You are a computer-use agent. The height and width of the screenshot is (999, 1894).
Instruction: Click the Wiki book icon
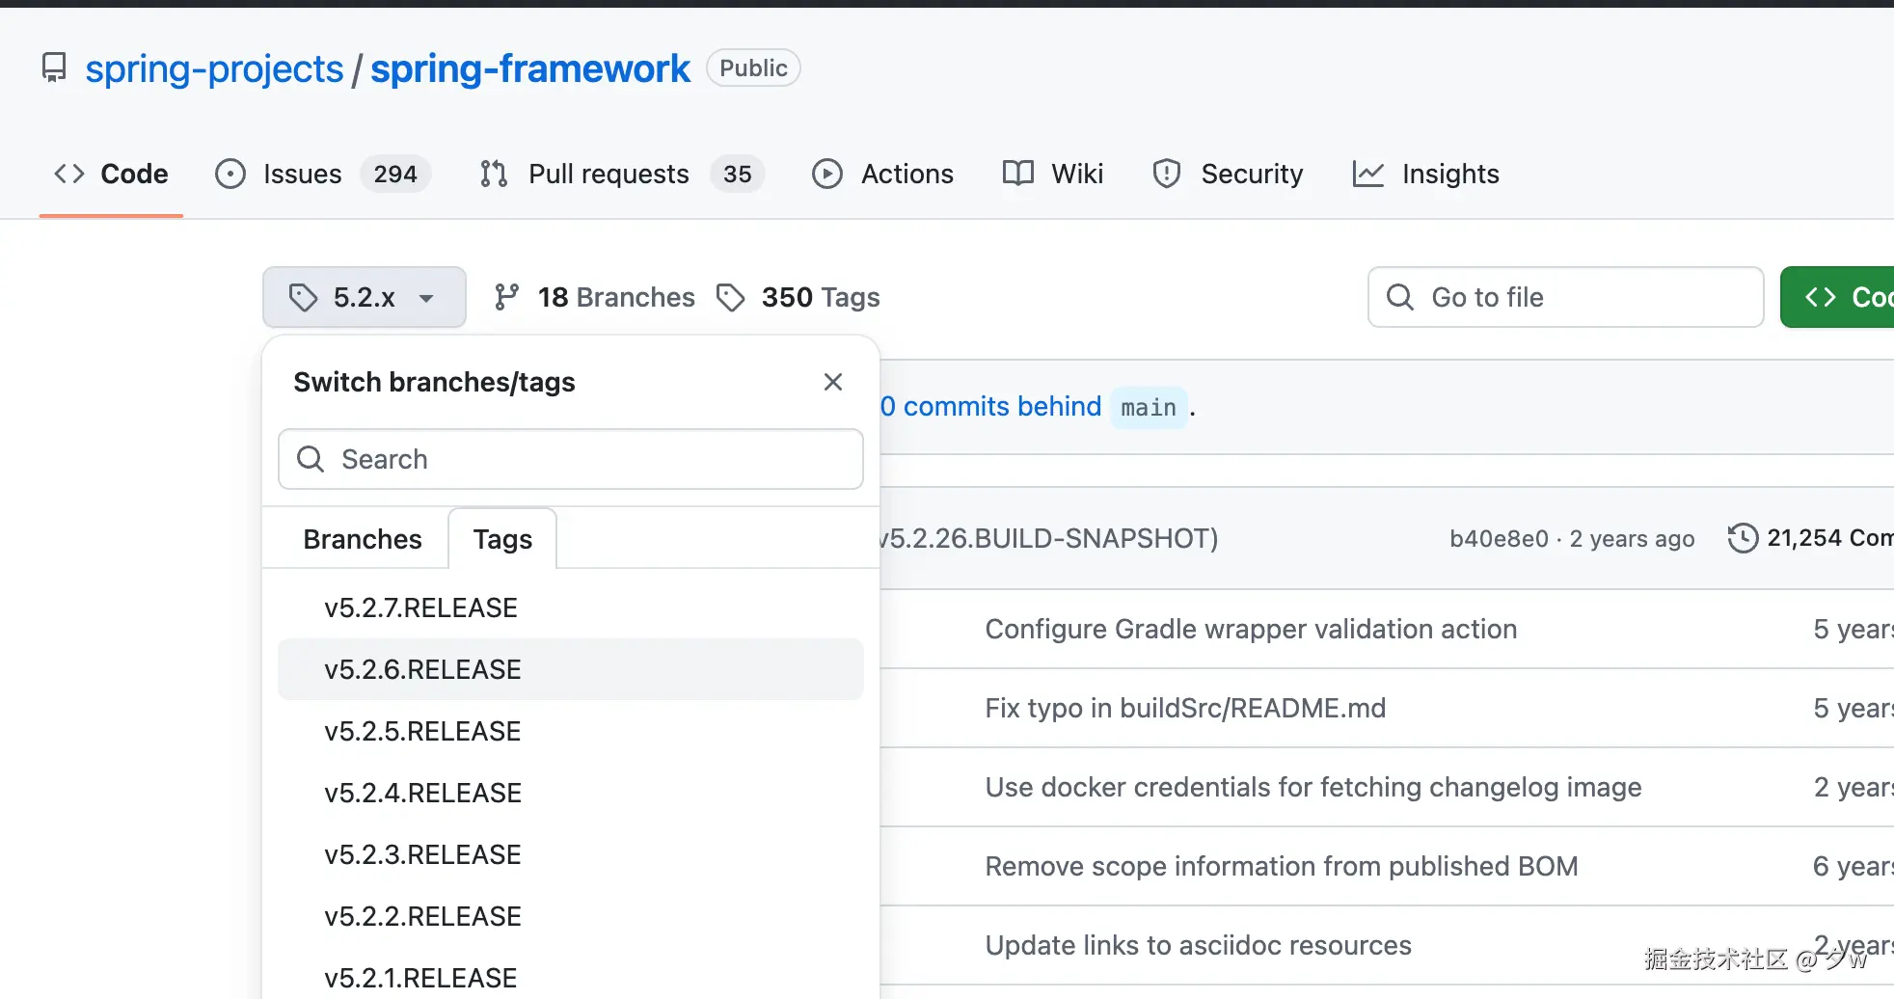pos(1017,174)
